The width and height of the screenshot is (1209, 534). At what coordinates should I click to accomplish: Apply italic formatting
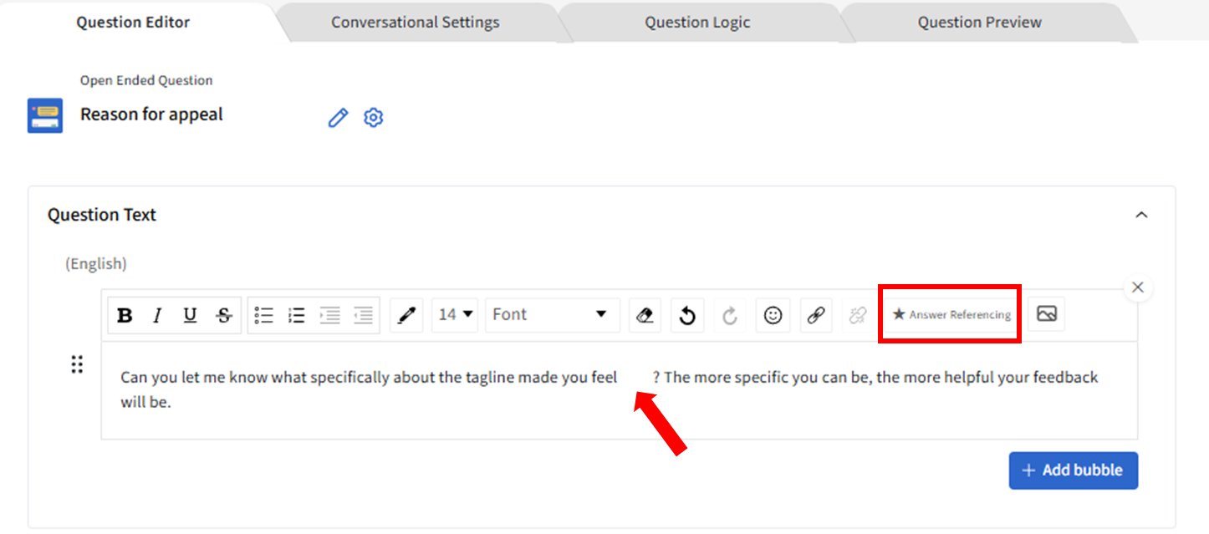[x=157, y=315]
